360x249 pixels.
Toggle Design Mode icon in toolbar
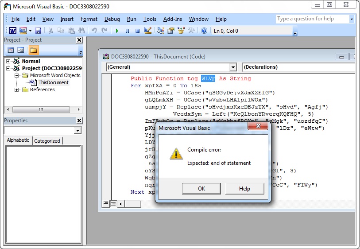(147, 31)
